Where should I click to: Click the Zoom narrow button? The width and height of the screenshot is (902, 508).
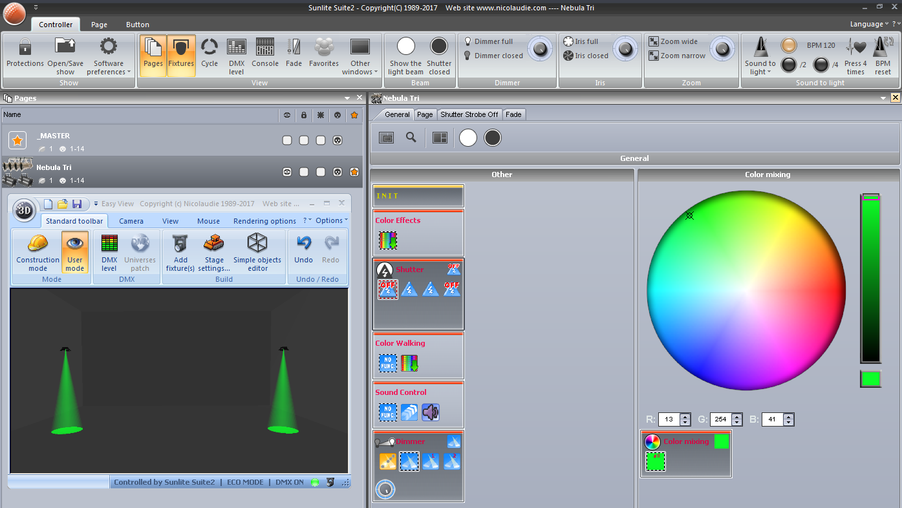tap(677, 56)
